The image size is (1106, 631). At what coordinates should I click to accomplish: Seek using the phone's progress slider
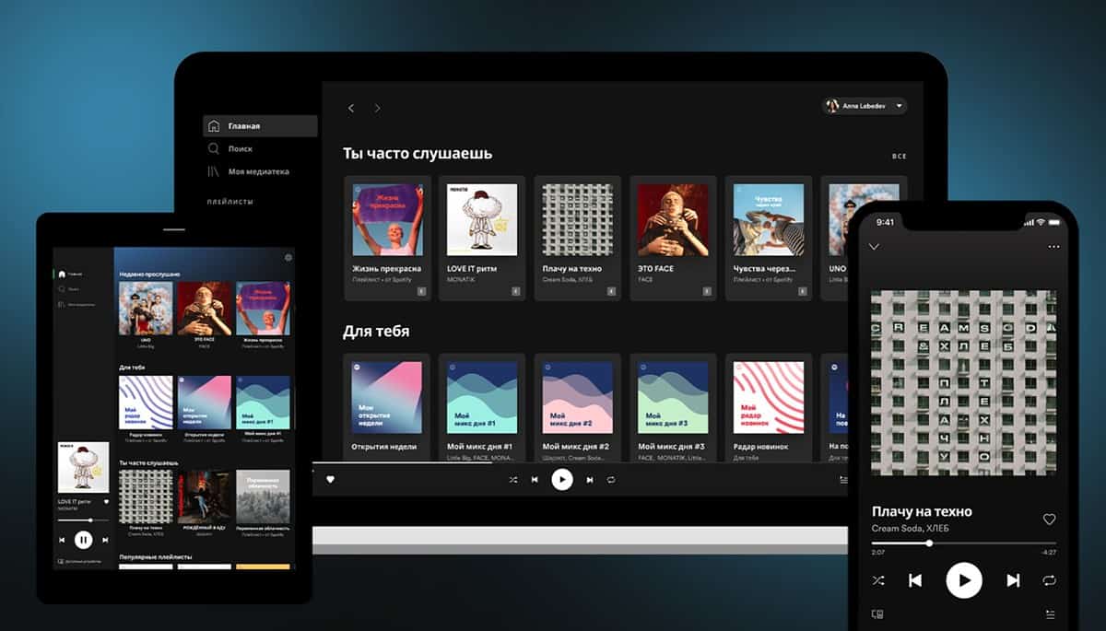click(929, 543)
